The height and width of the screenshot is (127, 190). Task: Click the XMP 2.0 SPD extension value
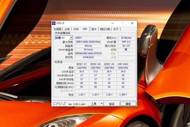[x=126, y=42]
